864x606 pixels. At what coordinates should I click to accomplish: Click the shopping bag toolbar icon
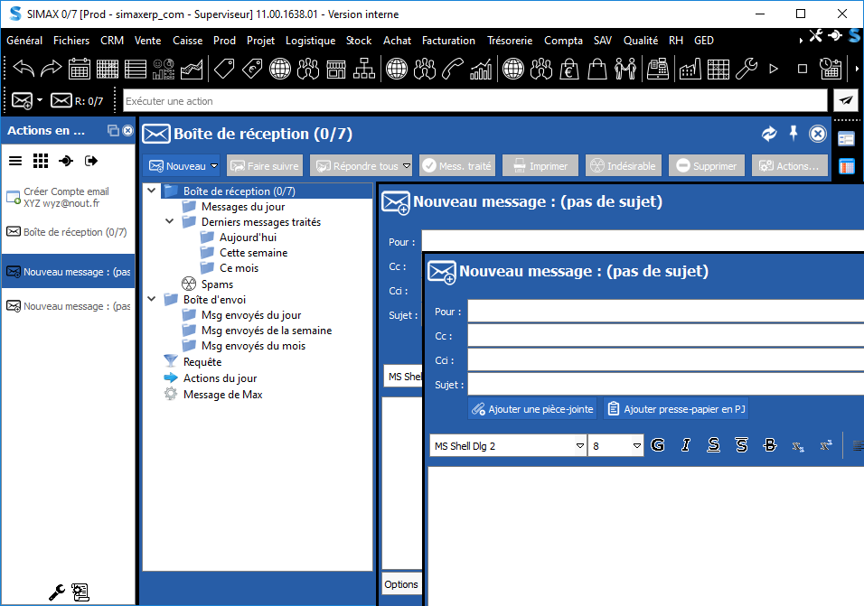coord(596,69)
